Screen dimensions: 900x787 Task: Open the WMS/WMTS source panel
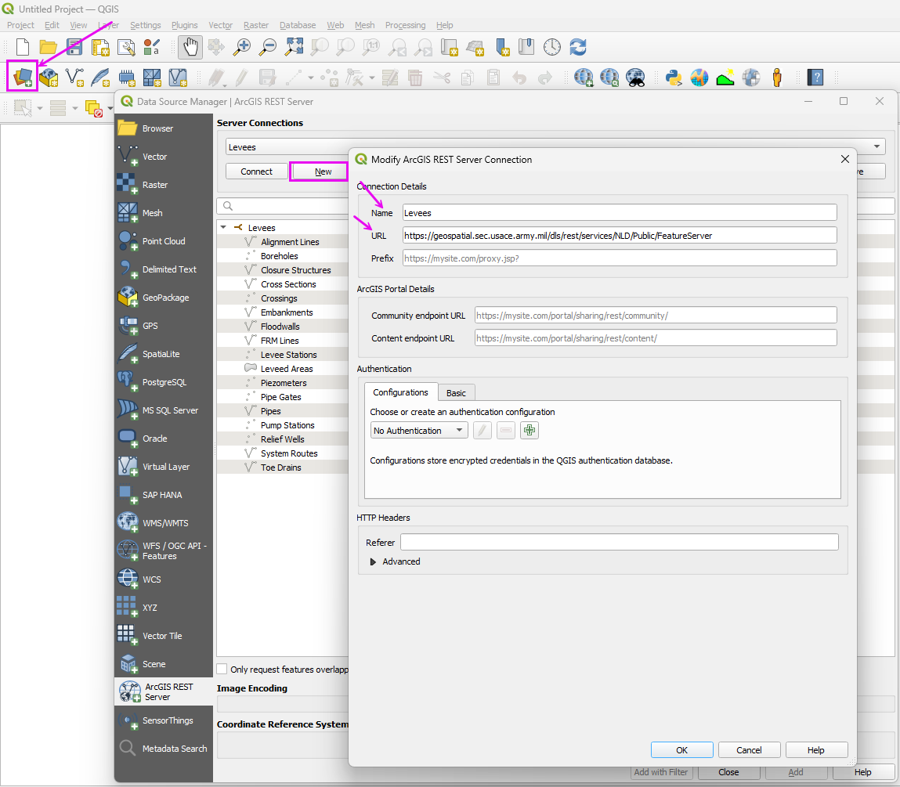click(164, 523)
